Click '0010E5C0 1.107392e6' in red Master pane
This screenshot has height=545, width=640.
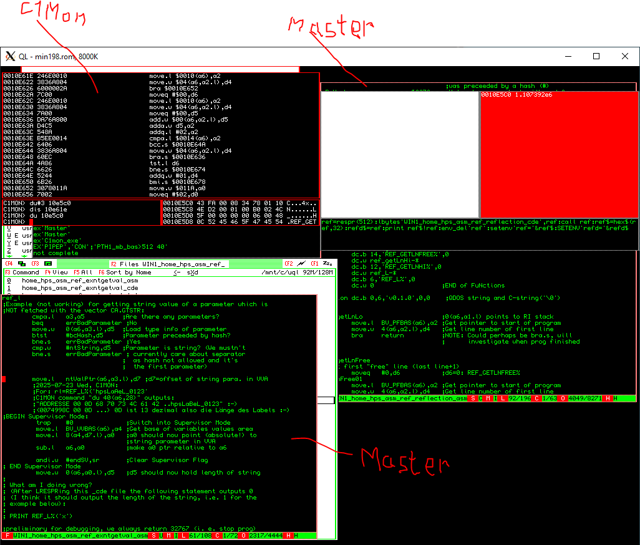click(x=516, y=95)
